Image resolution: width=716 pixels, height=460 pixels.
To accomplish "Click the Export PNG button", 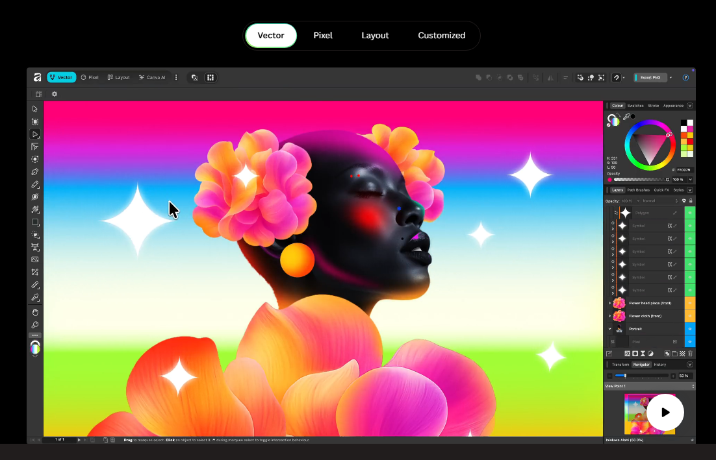I will 650,77.
